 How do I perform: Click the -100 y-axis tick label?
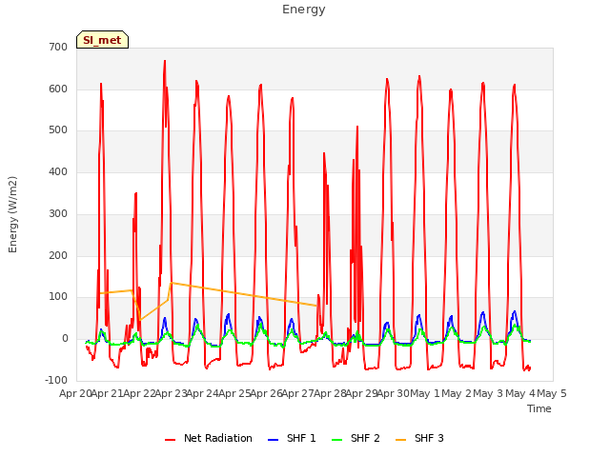(x=56, y=380)
